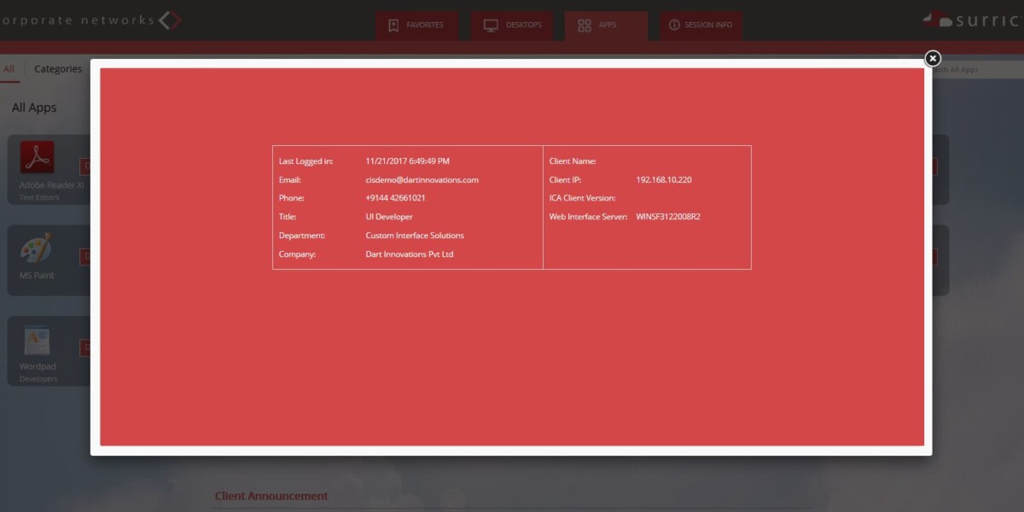Open the MS Paint app icon
This screenshot has height=512, width=1024.
[x=37, y=249]
